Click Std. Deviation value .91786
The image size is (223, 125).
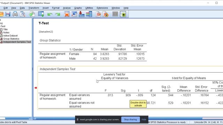tap(122, 54)
